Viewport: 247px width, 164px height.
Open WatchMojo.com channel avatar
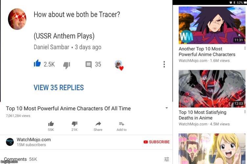coord(10,142)
